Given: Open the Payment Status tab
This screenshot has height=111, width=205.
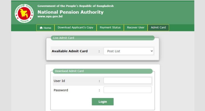Looking at the screenshot, I should 110,27.
